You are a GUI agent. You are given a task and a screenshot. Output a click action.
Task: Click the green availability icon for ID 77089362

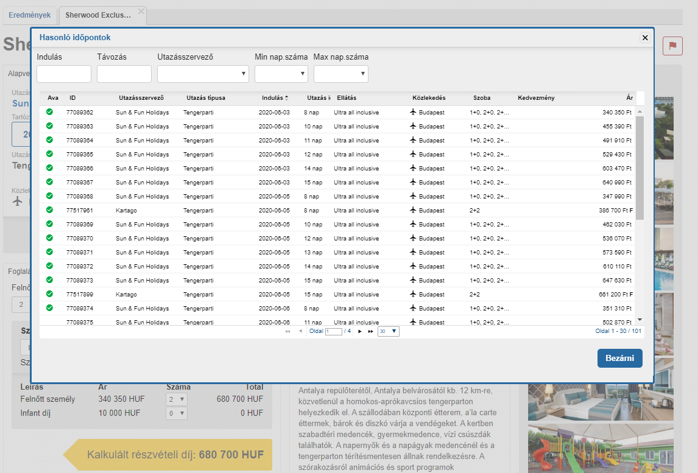pyautogui.click(x=49, y=111)
